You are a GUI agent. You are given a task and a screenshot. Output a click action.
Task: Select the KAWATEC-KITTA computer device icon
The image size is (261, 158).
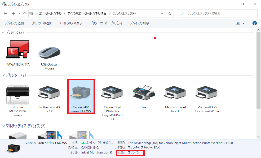click(18, 50)
